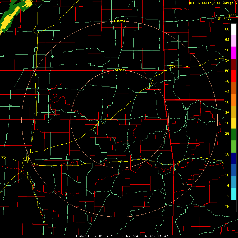The height and width of the screenshot is (238, 238).
Task: Click the "42" scale value
Action: [227, 92]
